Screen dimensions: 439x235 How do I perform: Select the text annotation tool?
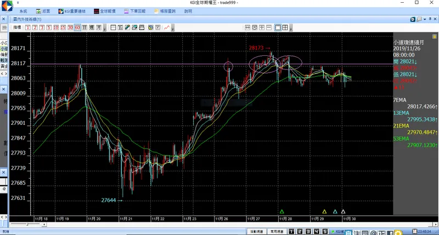tap(120, 27)
